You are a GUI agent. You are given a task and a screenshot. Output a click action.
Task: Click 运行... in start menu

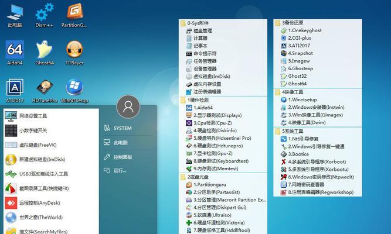tap(115, 170)
